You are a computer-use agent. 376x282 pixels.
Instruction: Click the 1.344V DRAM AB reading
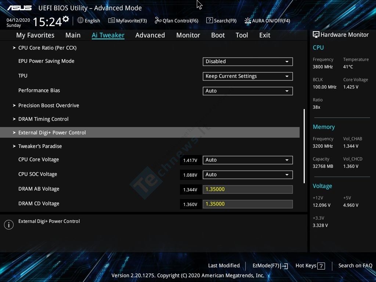pos(190,190)
